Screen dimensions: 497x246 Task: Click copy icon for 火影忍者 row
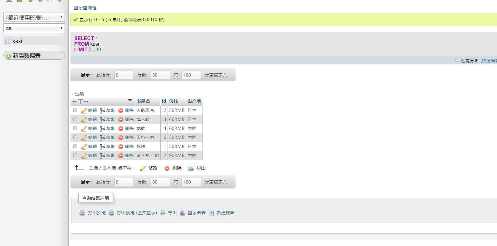click(x=102, y=110)
